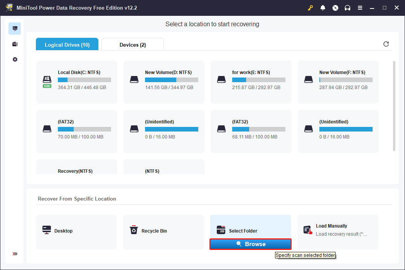Minimize the MiniTool window

click(372, 8)
